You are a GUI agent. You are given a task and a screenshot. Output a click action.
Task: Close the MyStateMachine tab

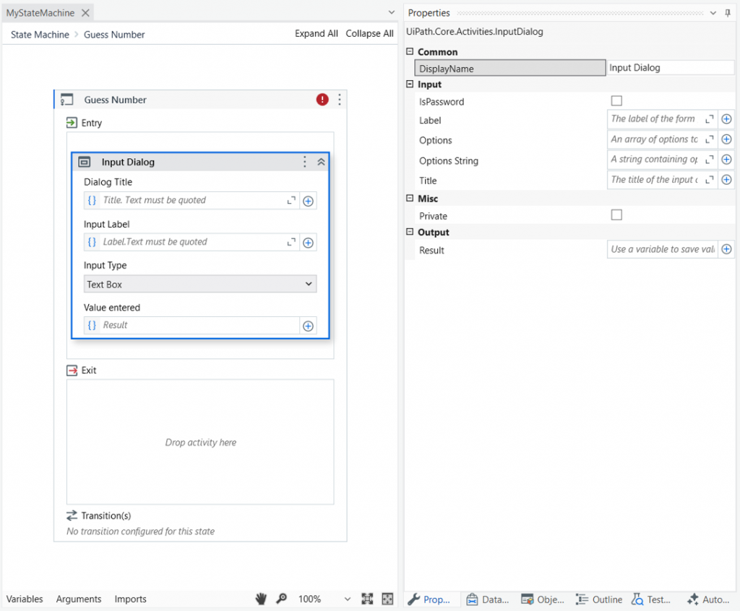click(x=85, y=13)
